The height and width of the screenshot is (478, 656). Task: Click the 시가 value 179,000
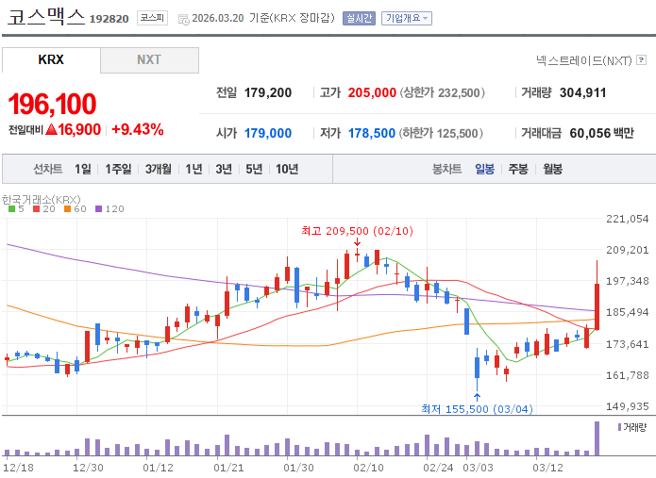[x=268, y=133]
